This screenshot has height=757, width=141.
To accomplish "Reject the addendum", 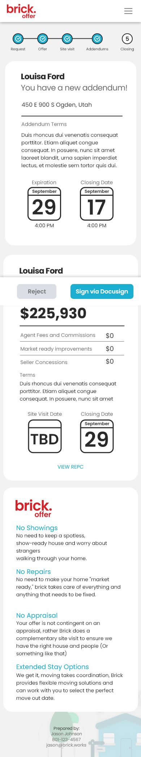I will coord(37,291).
